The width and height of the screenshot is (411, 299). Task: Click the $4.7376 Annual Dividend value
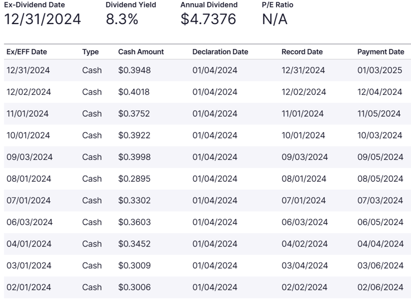(207, 20)
